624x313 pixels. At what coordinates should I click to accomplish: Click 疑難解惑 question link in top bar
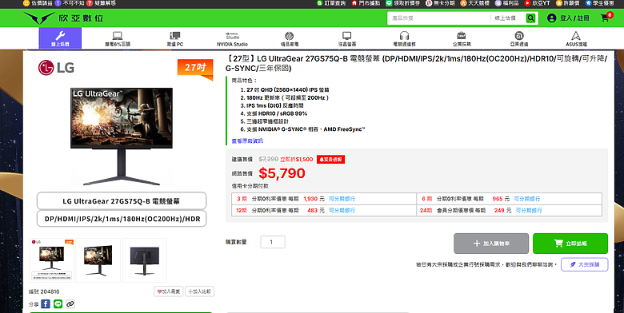[102, 3]
